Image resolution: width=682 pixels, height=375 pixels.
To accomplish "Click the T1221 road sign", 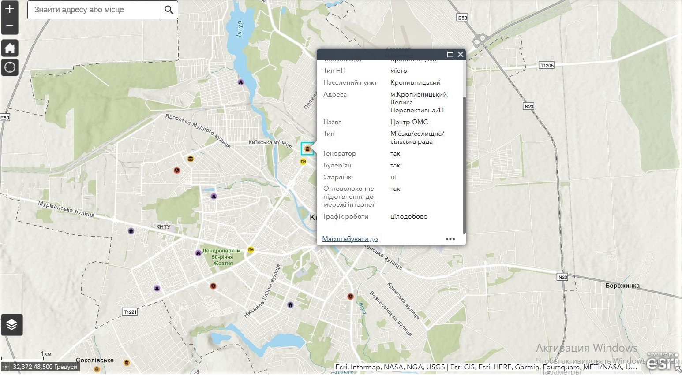I will coord(130,312).
